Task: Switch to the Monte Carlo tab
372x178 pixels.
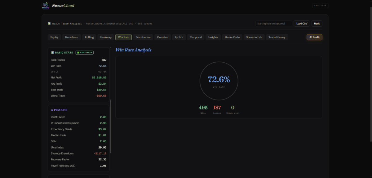Action: pos(232,37)
